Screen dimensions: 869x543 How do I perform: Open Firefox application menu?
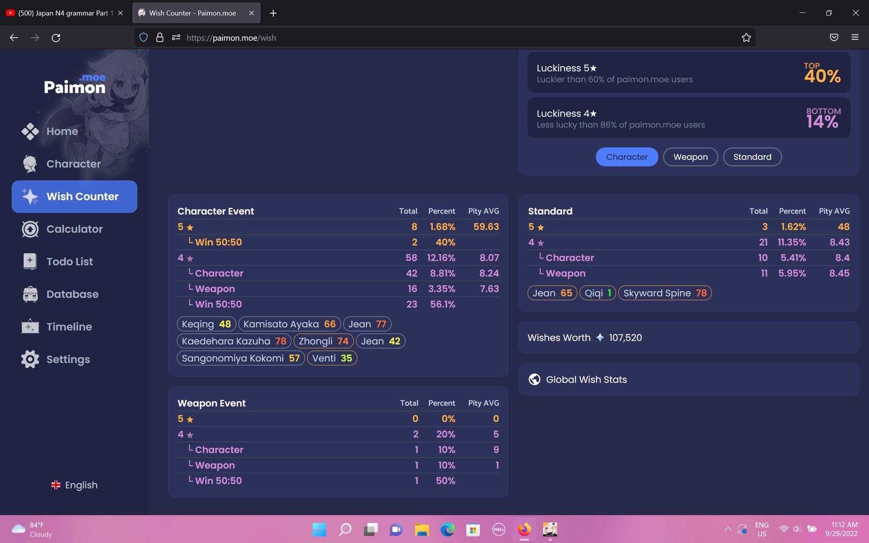[x=855, y=38]
